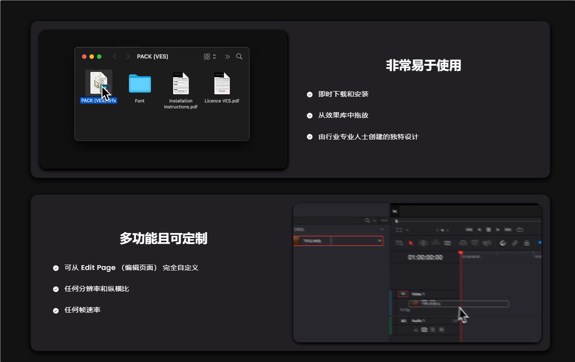
Task: Click the heading 非常易于使用
Action: tap(424, 65)
